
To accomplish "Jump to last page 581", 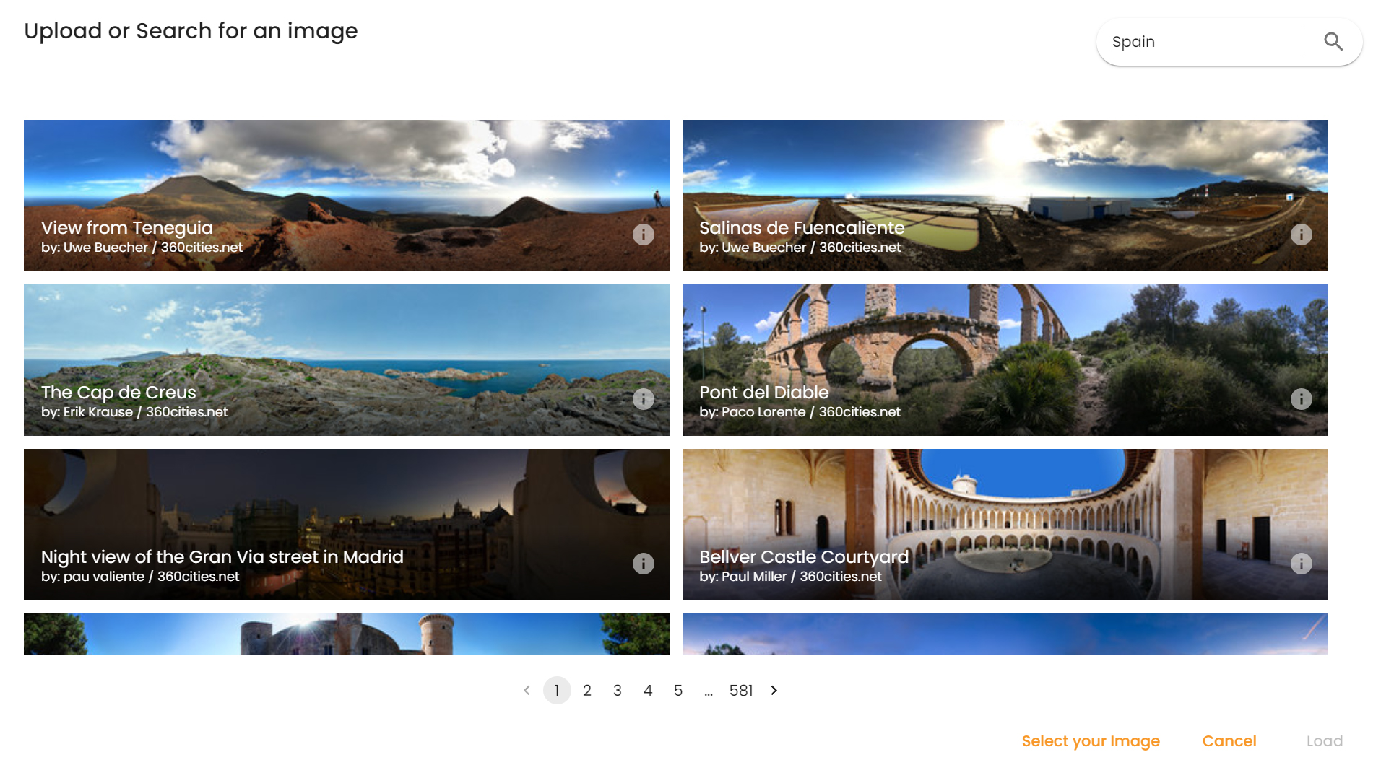I will pos(741,691).
